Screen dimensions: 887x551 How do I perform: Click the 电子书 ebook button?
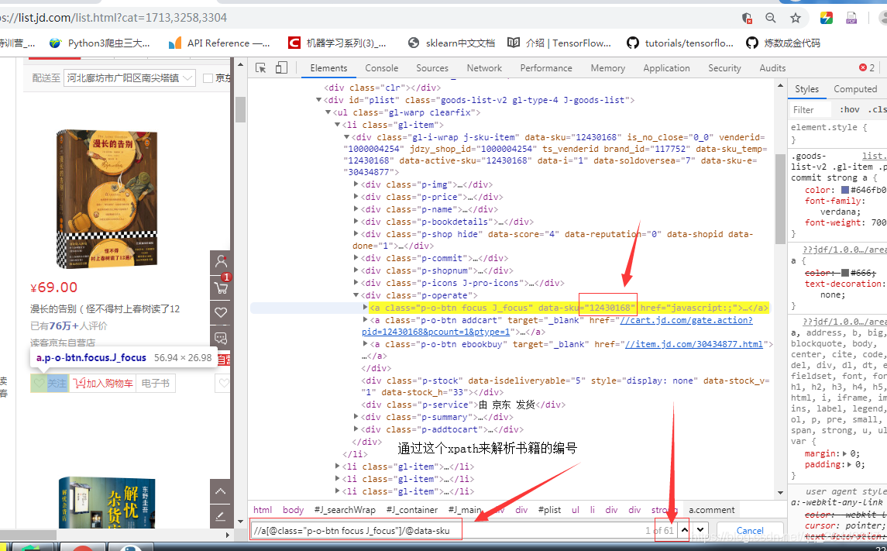point(156,384)
